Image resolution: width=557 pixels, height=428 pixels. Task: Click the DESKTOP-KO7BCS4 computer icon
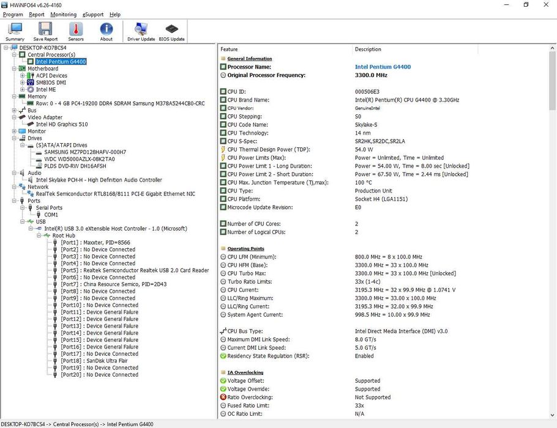14,48
